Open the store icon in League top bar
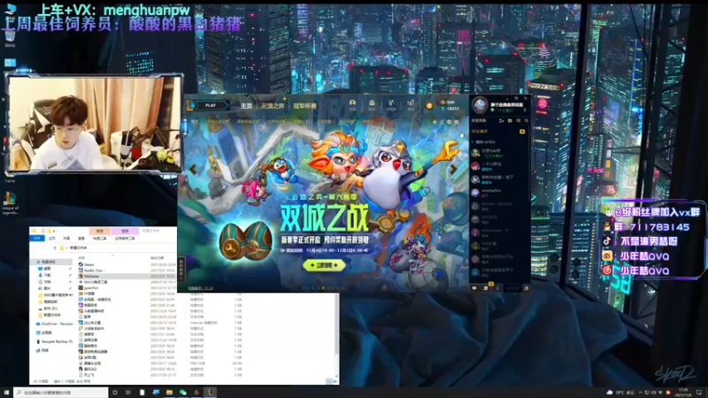The image size is (708, 398). [411, 104]
